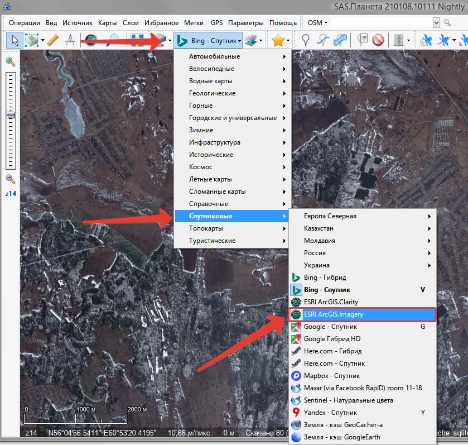This screenshot has height=445, width=468.
Task: Open the Слои menu
Action: pyautogui.click(x=131, y=23)
